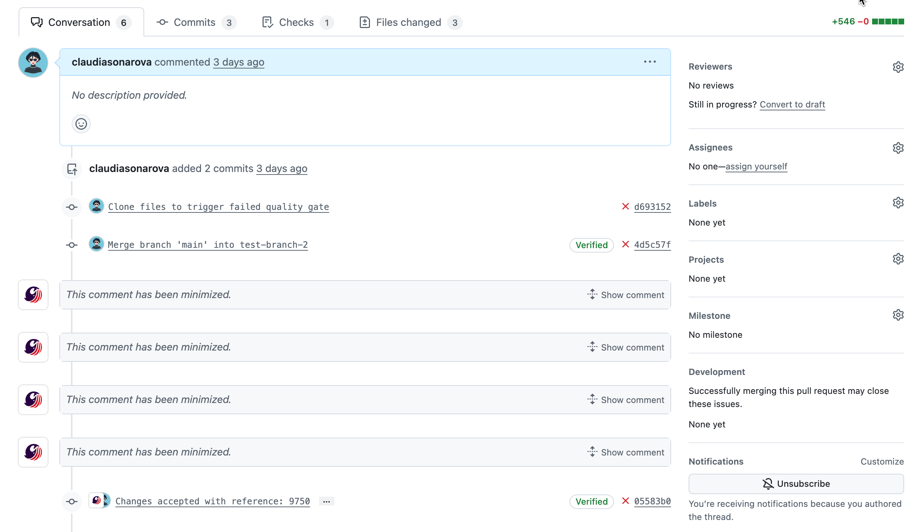Click the Verified badge on the merge commit
Screen dimensions: 922x532
(591, 245)
